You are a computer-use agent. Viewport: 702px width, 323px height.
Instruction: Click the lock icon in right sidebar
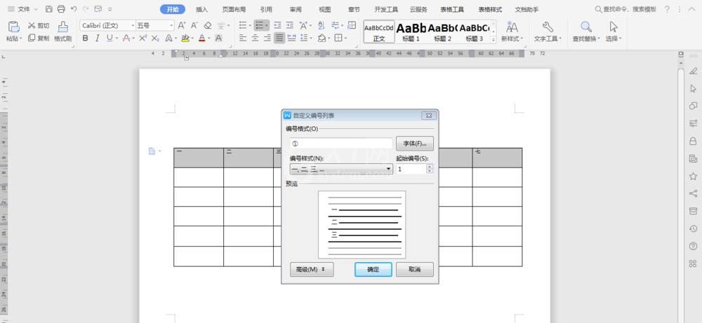pos(693,141)
